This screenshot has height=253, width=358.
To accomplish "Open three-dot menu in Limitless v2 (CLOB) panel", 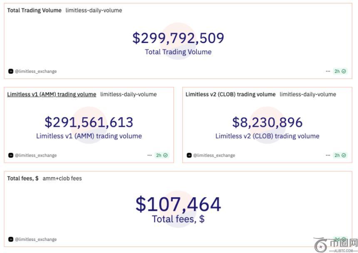I will pos(328,155).
